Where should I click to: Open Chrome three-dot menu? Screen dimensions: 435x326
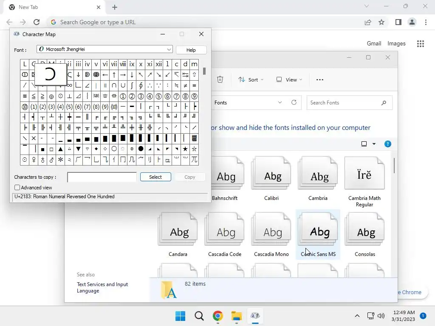coord(426,22)
